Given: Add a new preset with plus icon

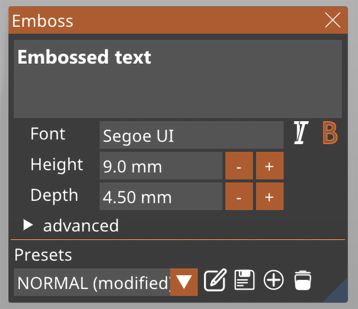Looking at the screenshot, I should coord(274,280).
